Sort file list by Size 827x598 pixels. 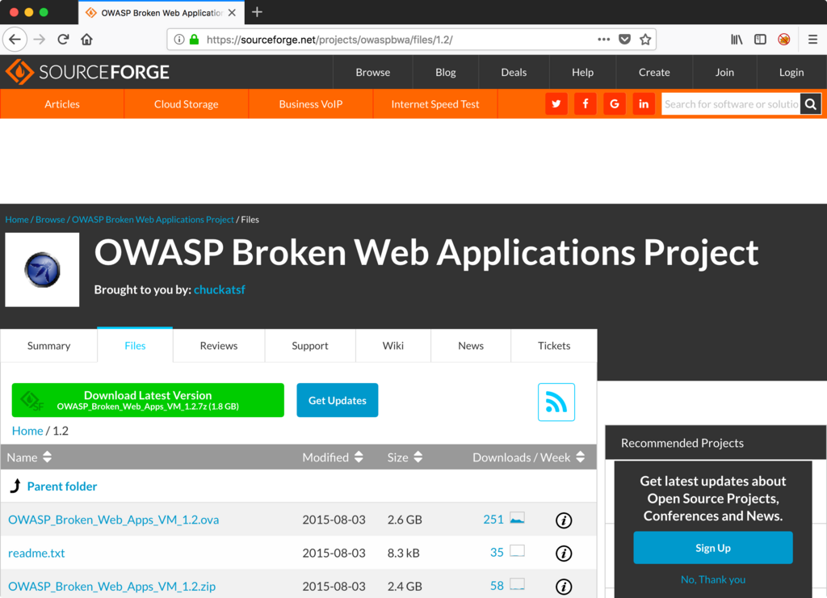pos(405,457)
